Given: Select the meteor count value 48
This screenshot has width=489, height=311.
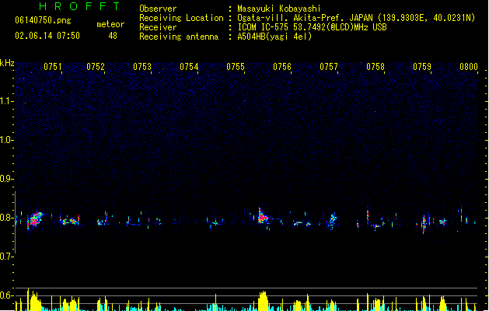Looking at the screenshot, I should pos(113,36).
